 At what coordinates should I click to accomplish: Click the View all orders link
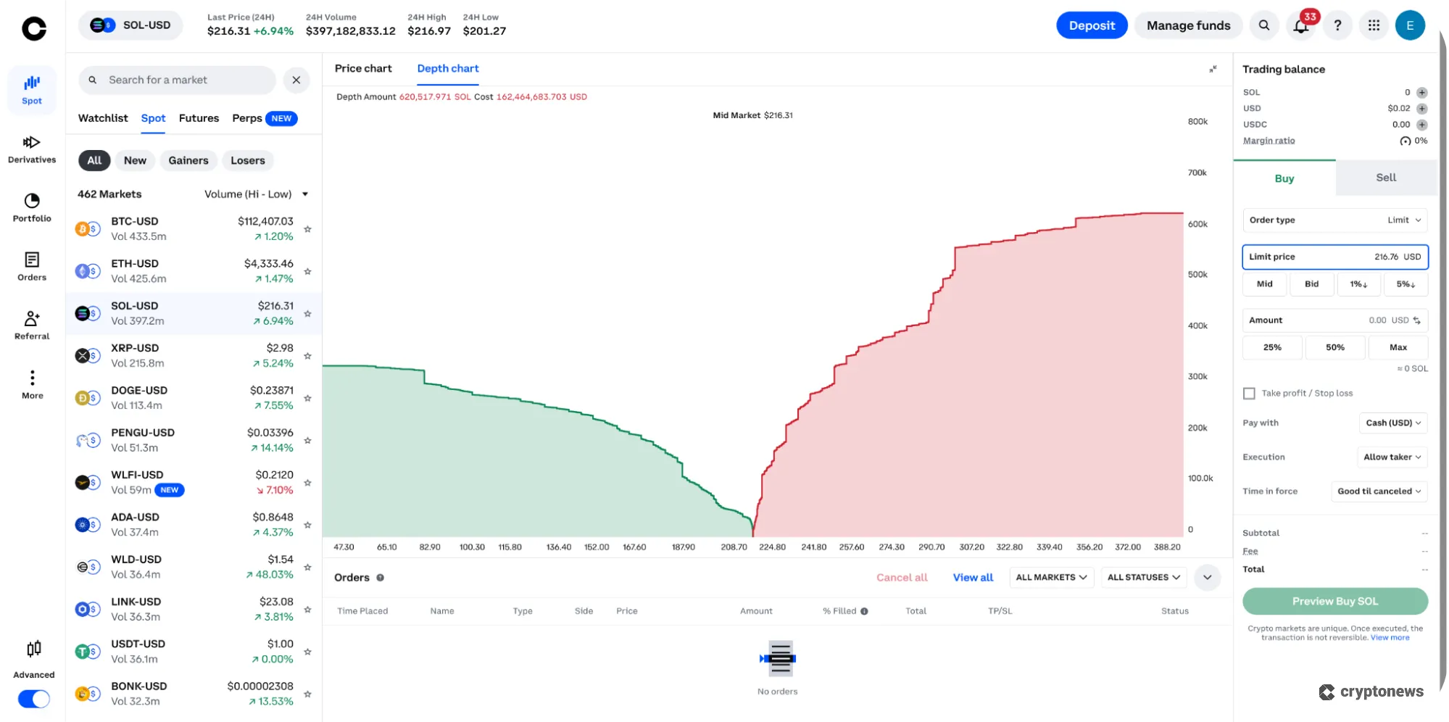(x=972, y=577)
